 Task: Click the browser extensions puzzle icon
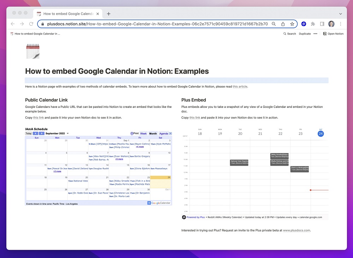[313, 24]
